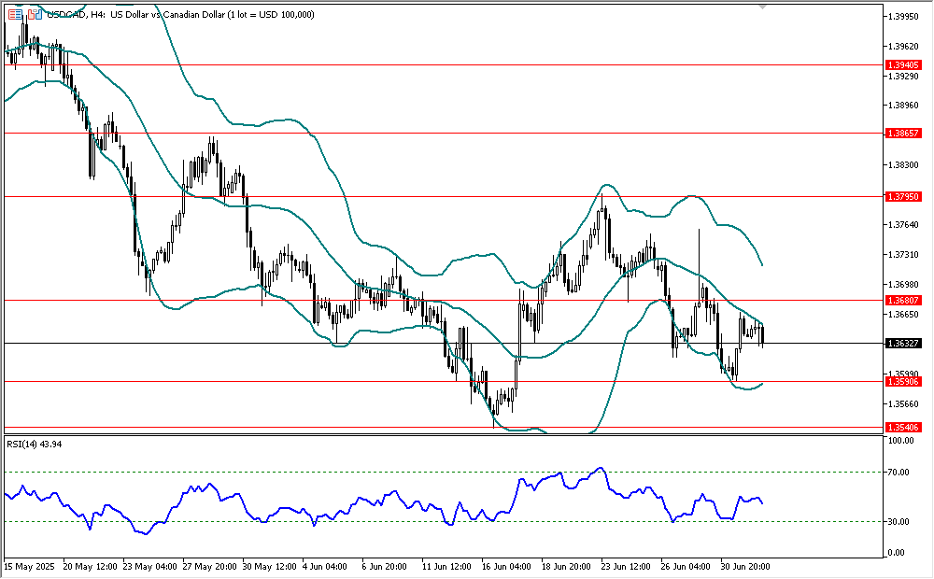
Task: Click the chart title 'USDCAD, H4' text
Action: (76, 14)
